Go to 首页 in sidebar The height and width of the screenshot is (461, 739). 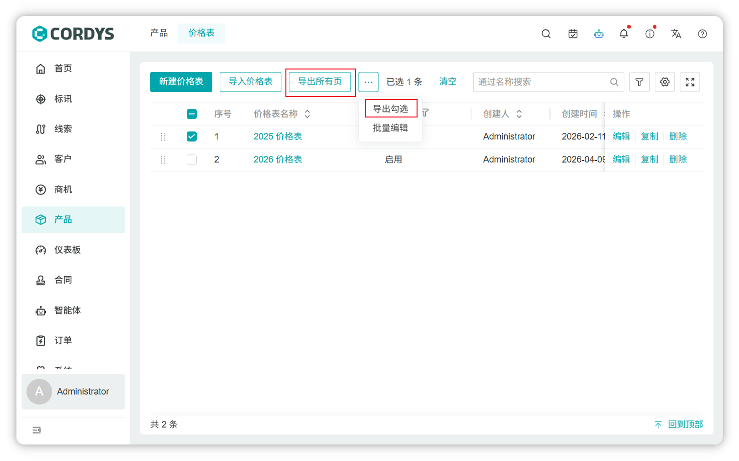click(x=73, y=68)
